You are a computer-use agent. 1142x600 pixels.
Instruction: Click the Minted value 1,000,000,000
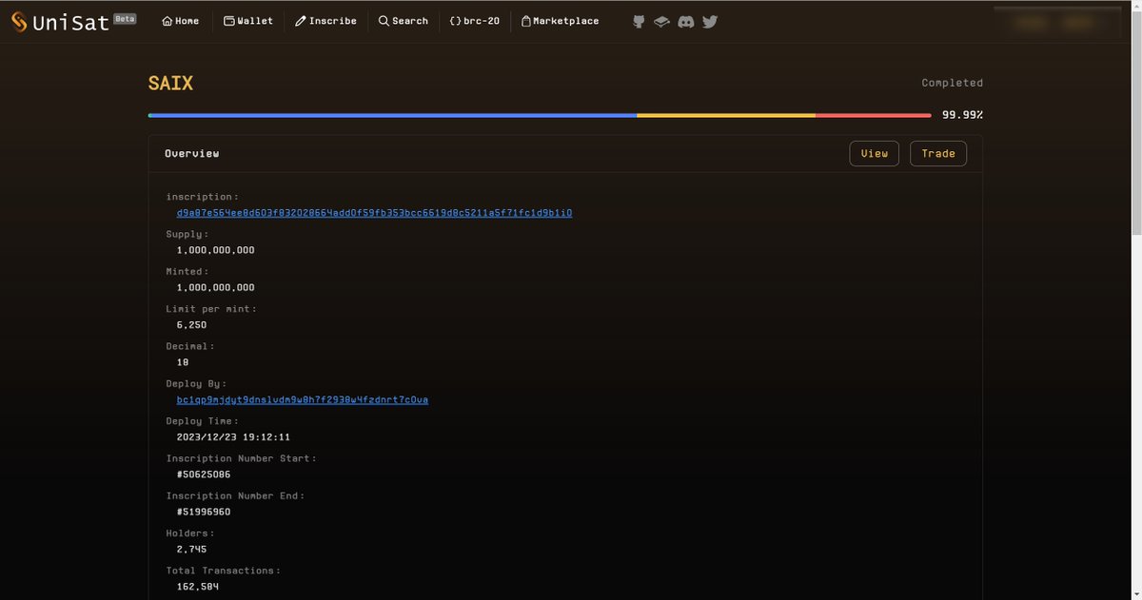click(216, 287)
